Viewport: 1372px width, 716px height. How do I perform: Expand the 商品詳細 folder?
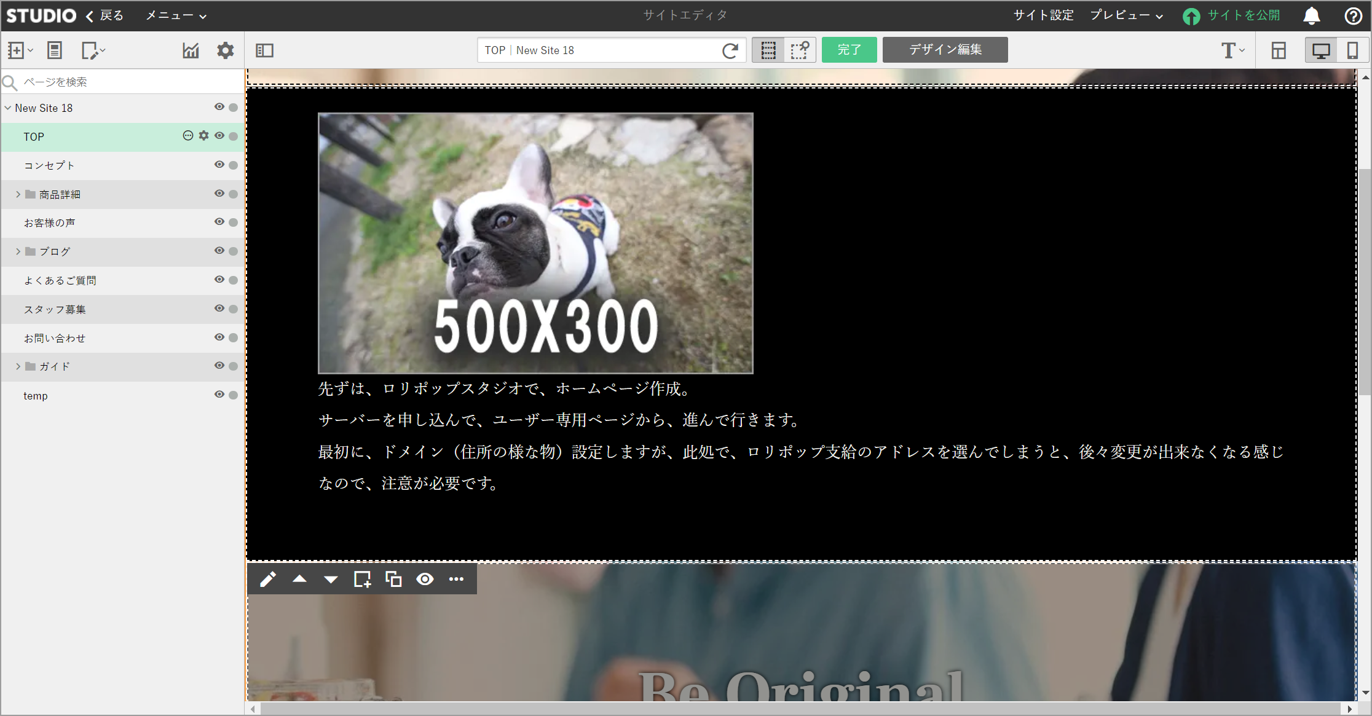pyautogui.click(x=18, y=194)
